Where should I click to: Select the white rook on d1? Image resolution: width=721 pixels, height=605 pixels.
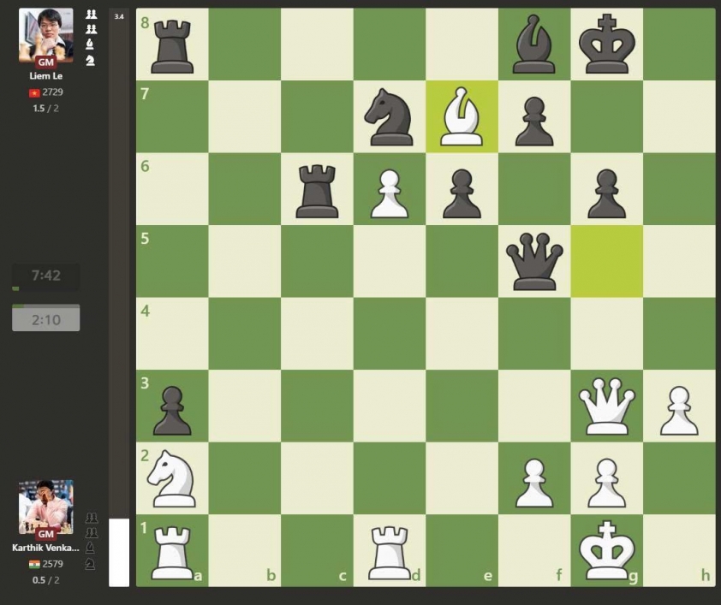point(390,550)
